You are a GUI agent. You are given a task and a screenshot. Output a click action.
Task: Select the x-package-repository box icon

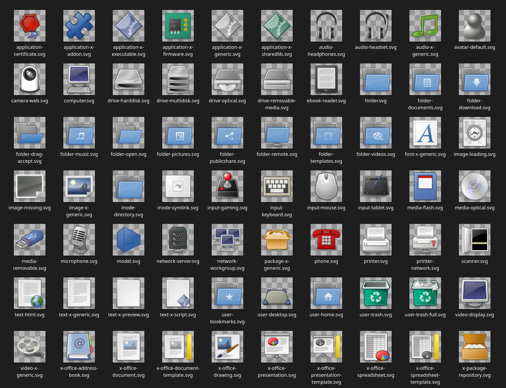[475, 347]
